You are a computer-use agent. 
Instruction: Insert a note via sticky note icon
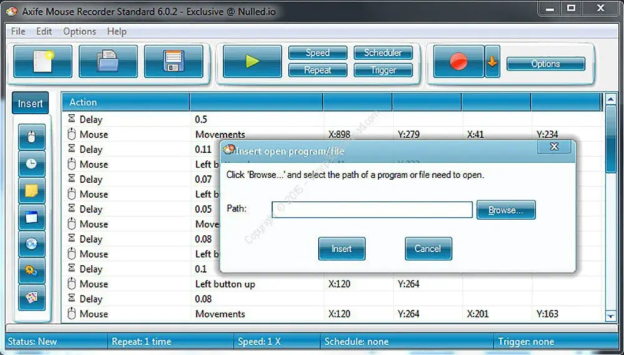pos(31,191)
